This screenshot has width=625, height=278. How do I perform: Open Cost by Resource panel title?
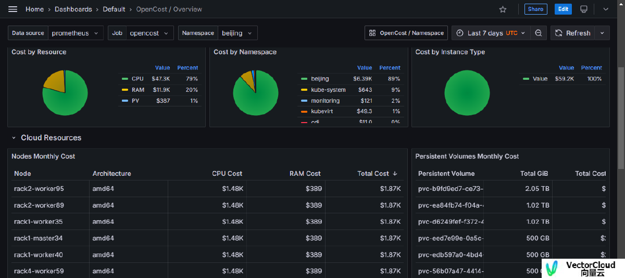click(39, 52)
